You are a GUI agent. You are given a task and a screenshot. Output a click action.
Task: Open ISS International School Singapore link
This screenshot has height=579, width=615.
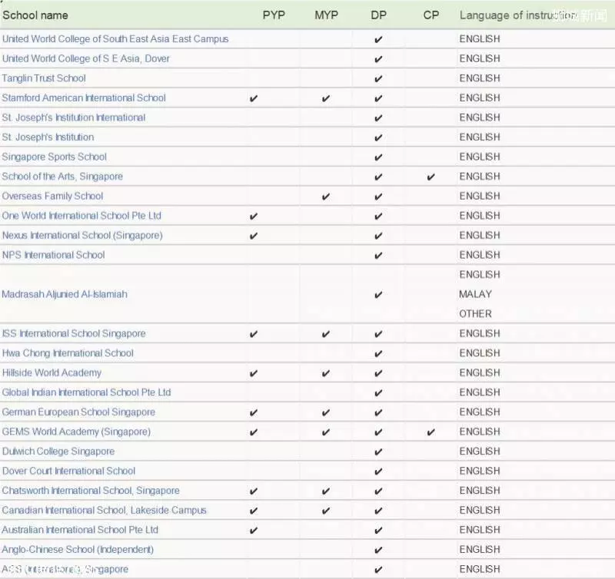(x=74, y=334)
